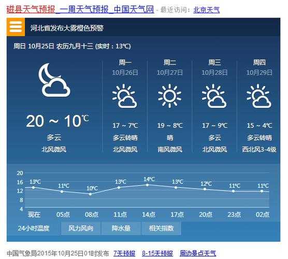The height and width of the screenshot is (259, 288).
Task: Click Tuesday's sunny weather icon
Action: (169, 96)
